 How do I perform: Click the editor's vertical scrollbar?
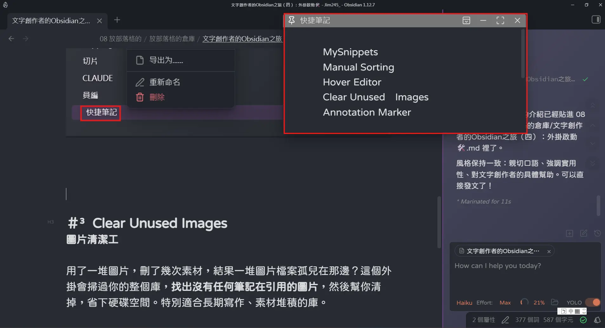[439, 222]
